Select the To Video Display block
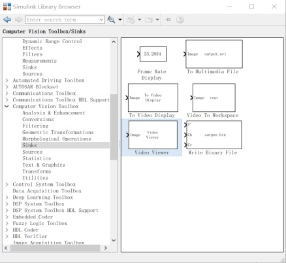 [x=152, y=101]
